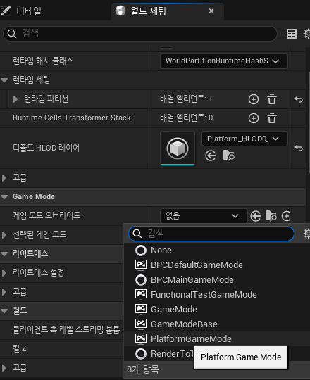Viewport: 310px width, 380px height.
Task: Expand 고급 section under 라이트매스
Action: click(4, 292)
